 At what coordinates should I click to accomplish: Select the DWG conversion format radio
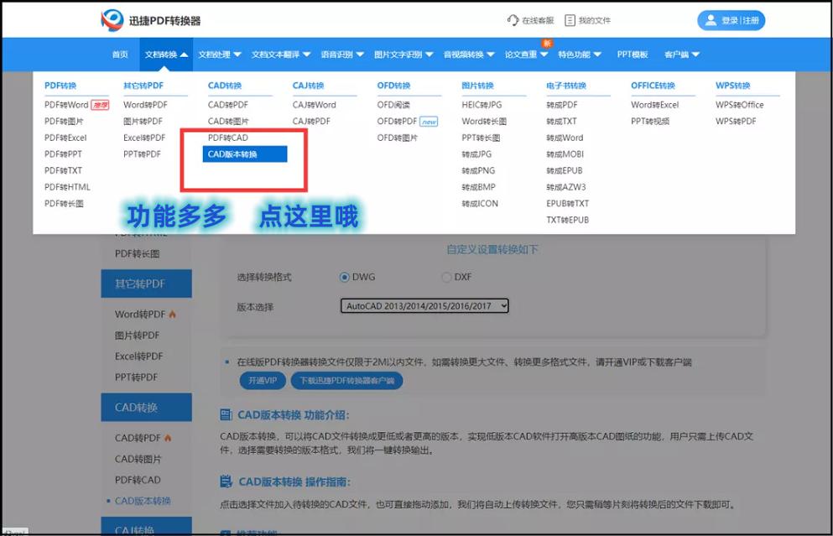click(x=344, y=278)
